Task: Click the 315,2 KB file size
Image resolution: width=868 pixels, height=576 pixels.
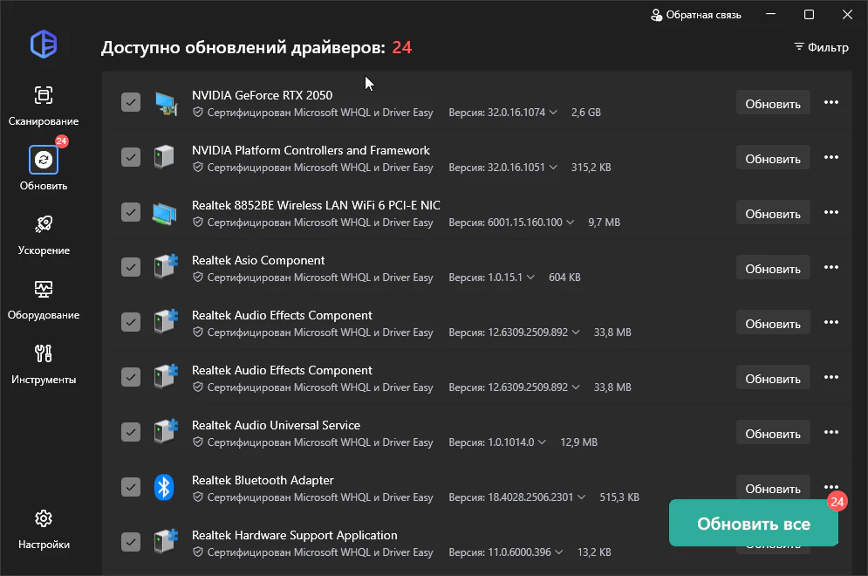Action: pyautogui.click(x=591, y=168)
